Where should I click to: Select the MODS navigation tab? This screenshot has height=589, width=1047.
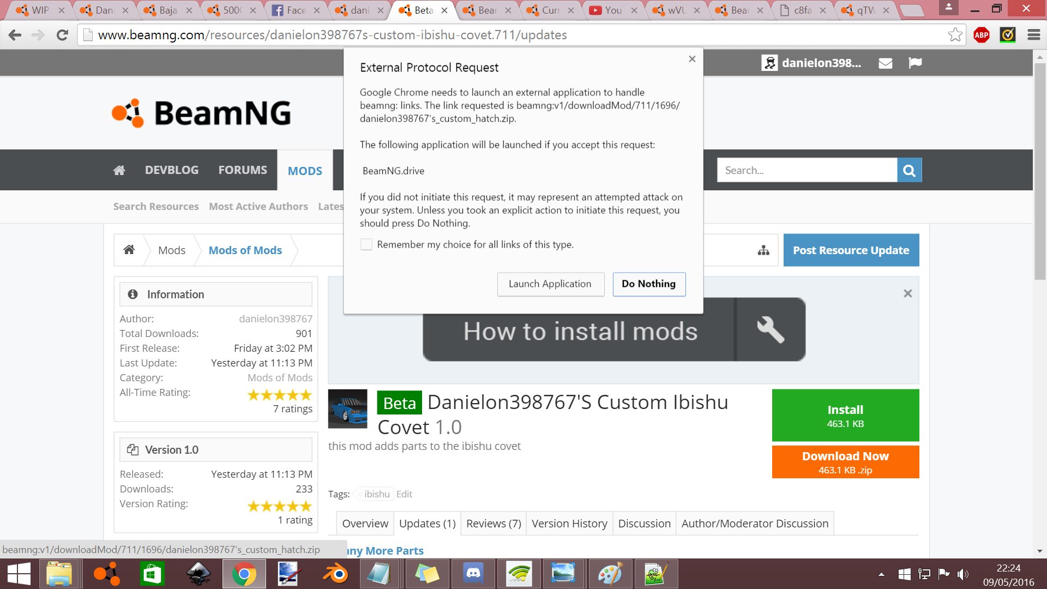tap(305, 171)
